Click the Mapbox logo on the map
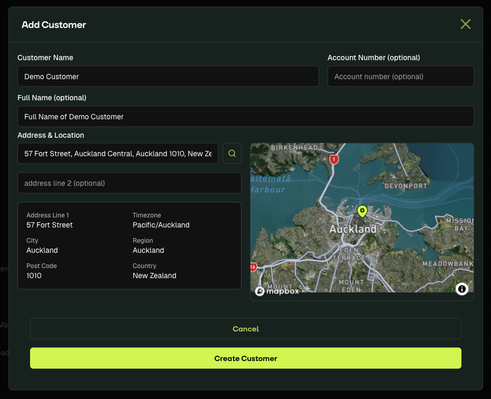Screen dimensions: 491x399 [x=277, y=291]
